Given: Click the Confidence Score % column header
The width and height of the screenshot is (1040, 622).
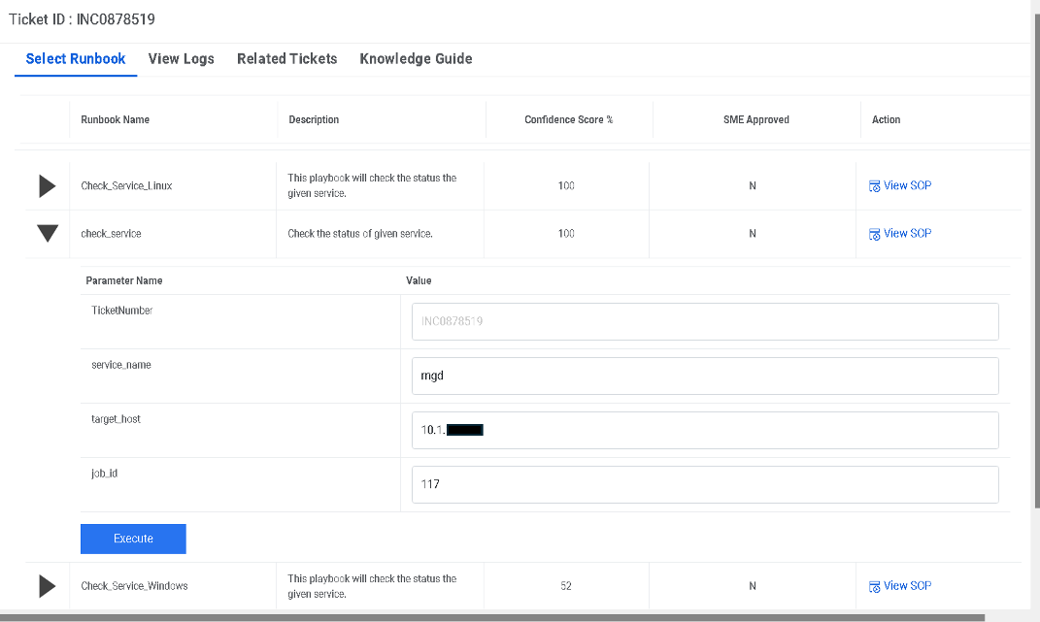Looking at the screenshot, I should tap(568, 120).
